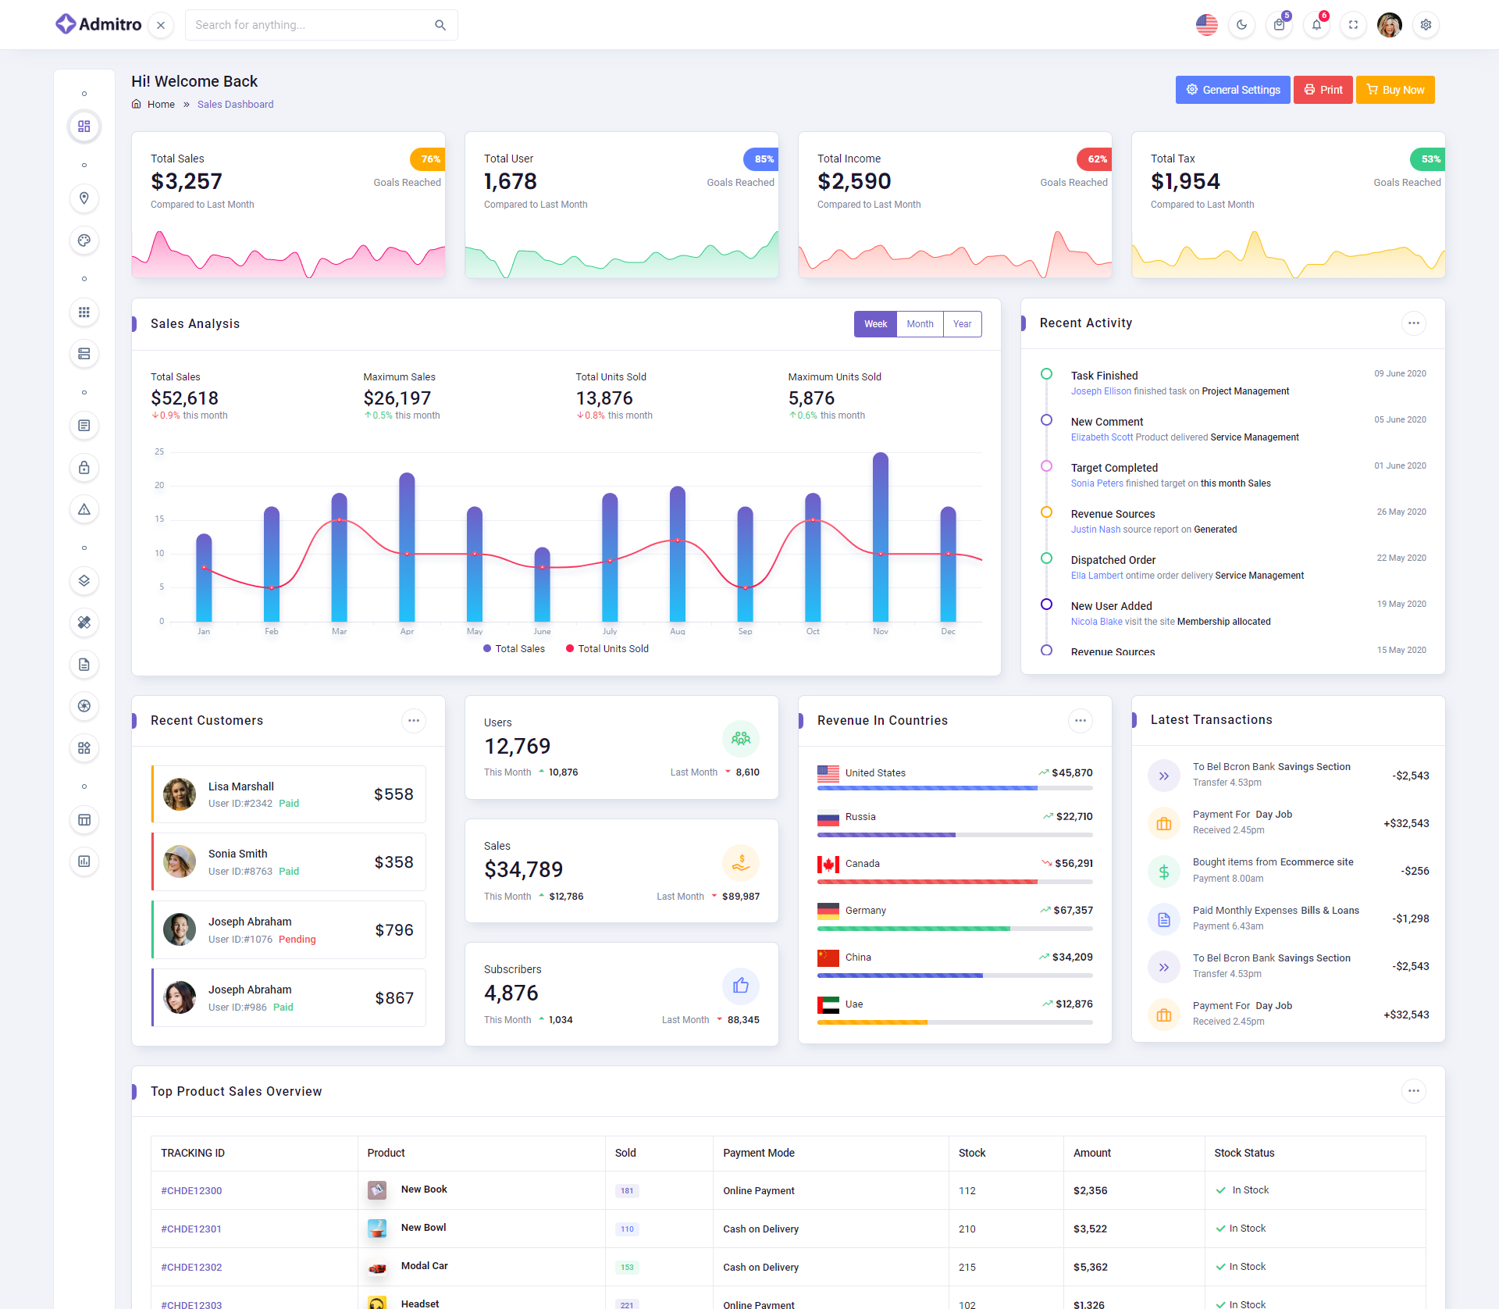Open Recent Activity options menu
Image resolution: width=1499 pixels, height=1309 pixels.
[x=1413, y=323]
